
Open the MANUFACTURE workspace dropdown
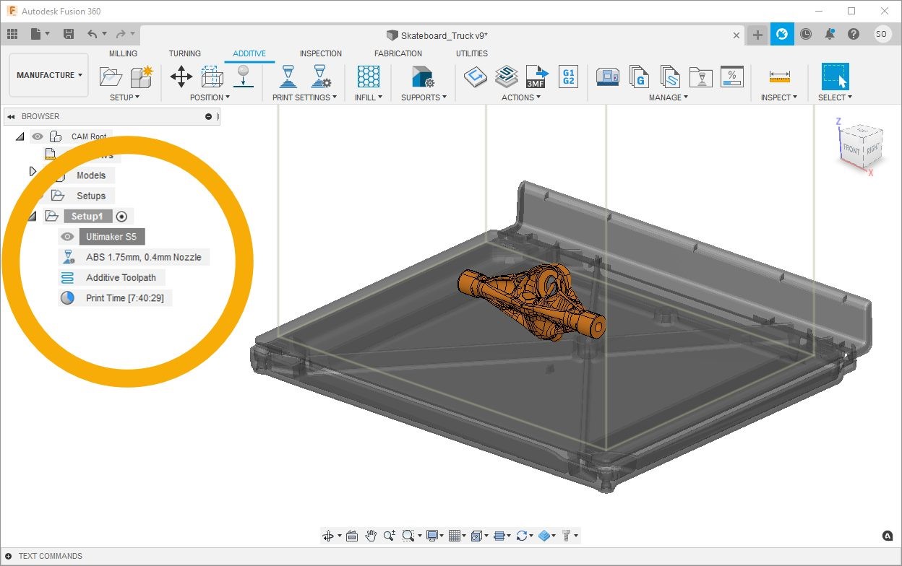[x=49, y=75]
